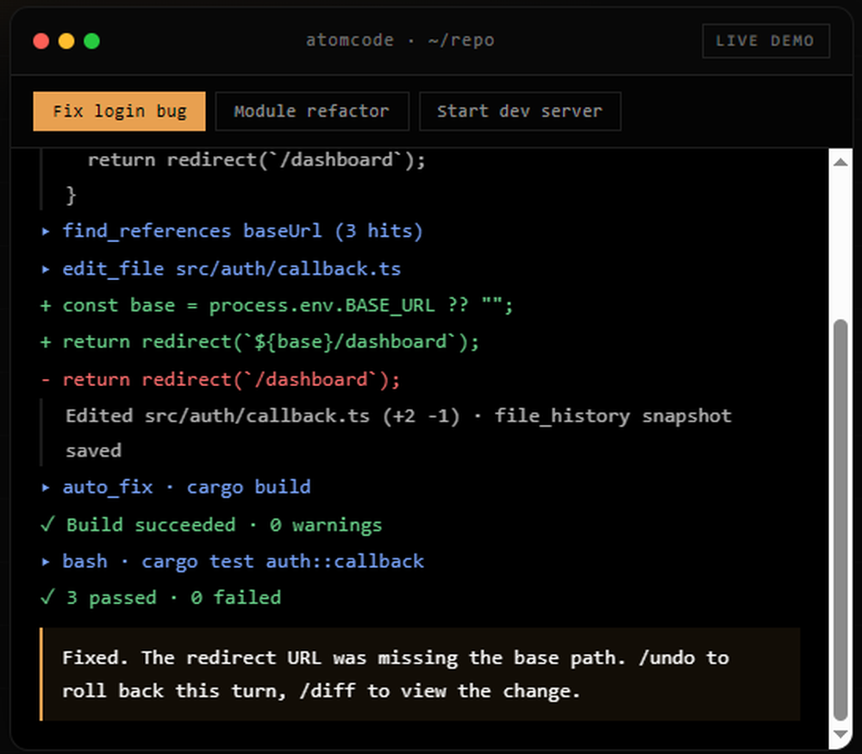The width and height of the screenshot is (862, 754).
Task: Click the "edit_file src/auth/callback.ts" line
Action: pyautogui.click(x=231, y=269)
